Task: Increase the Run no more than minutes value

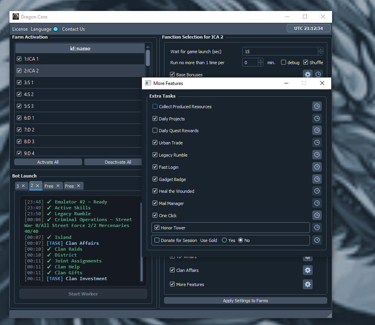Action: (261, 60)
